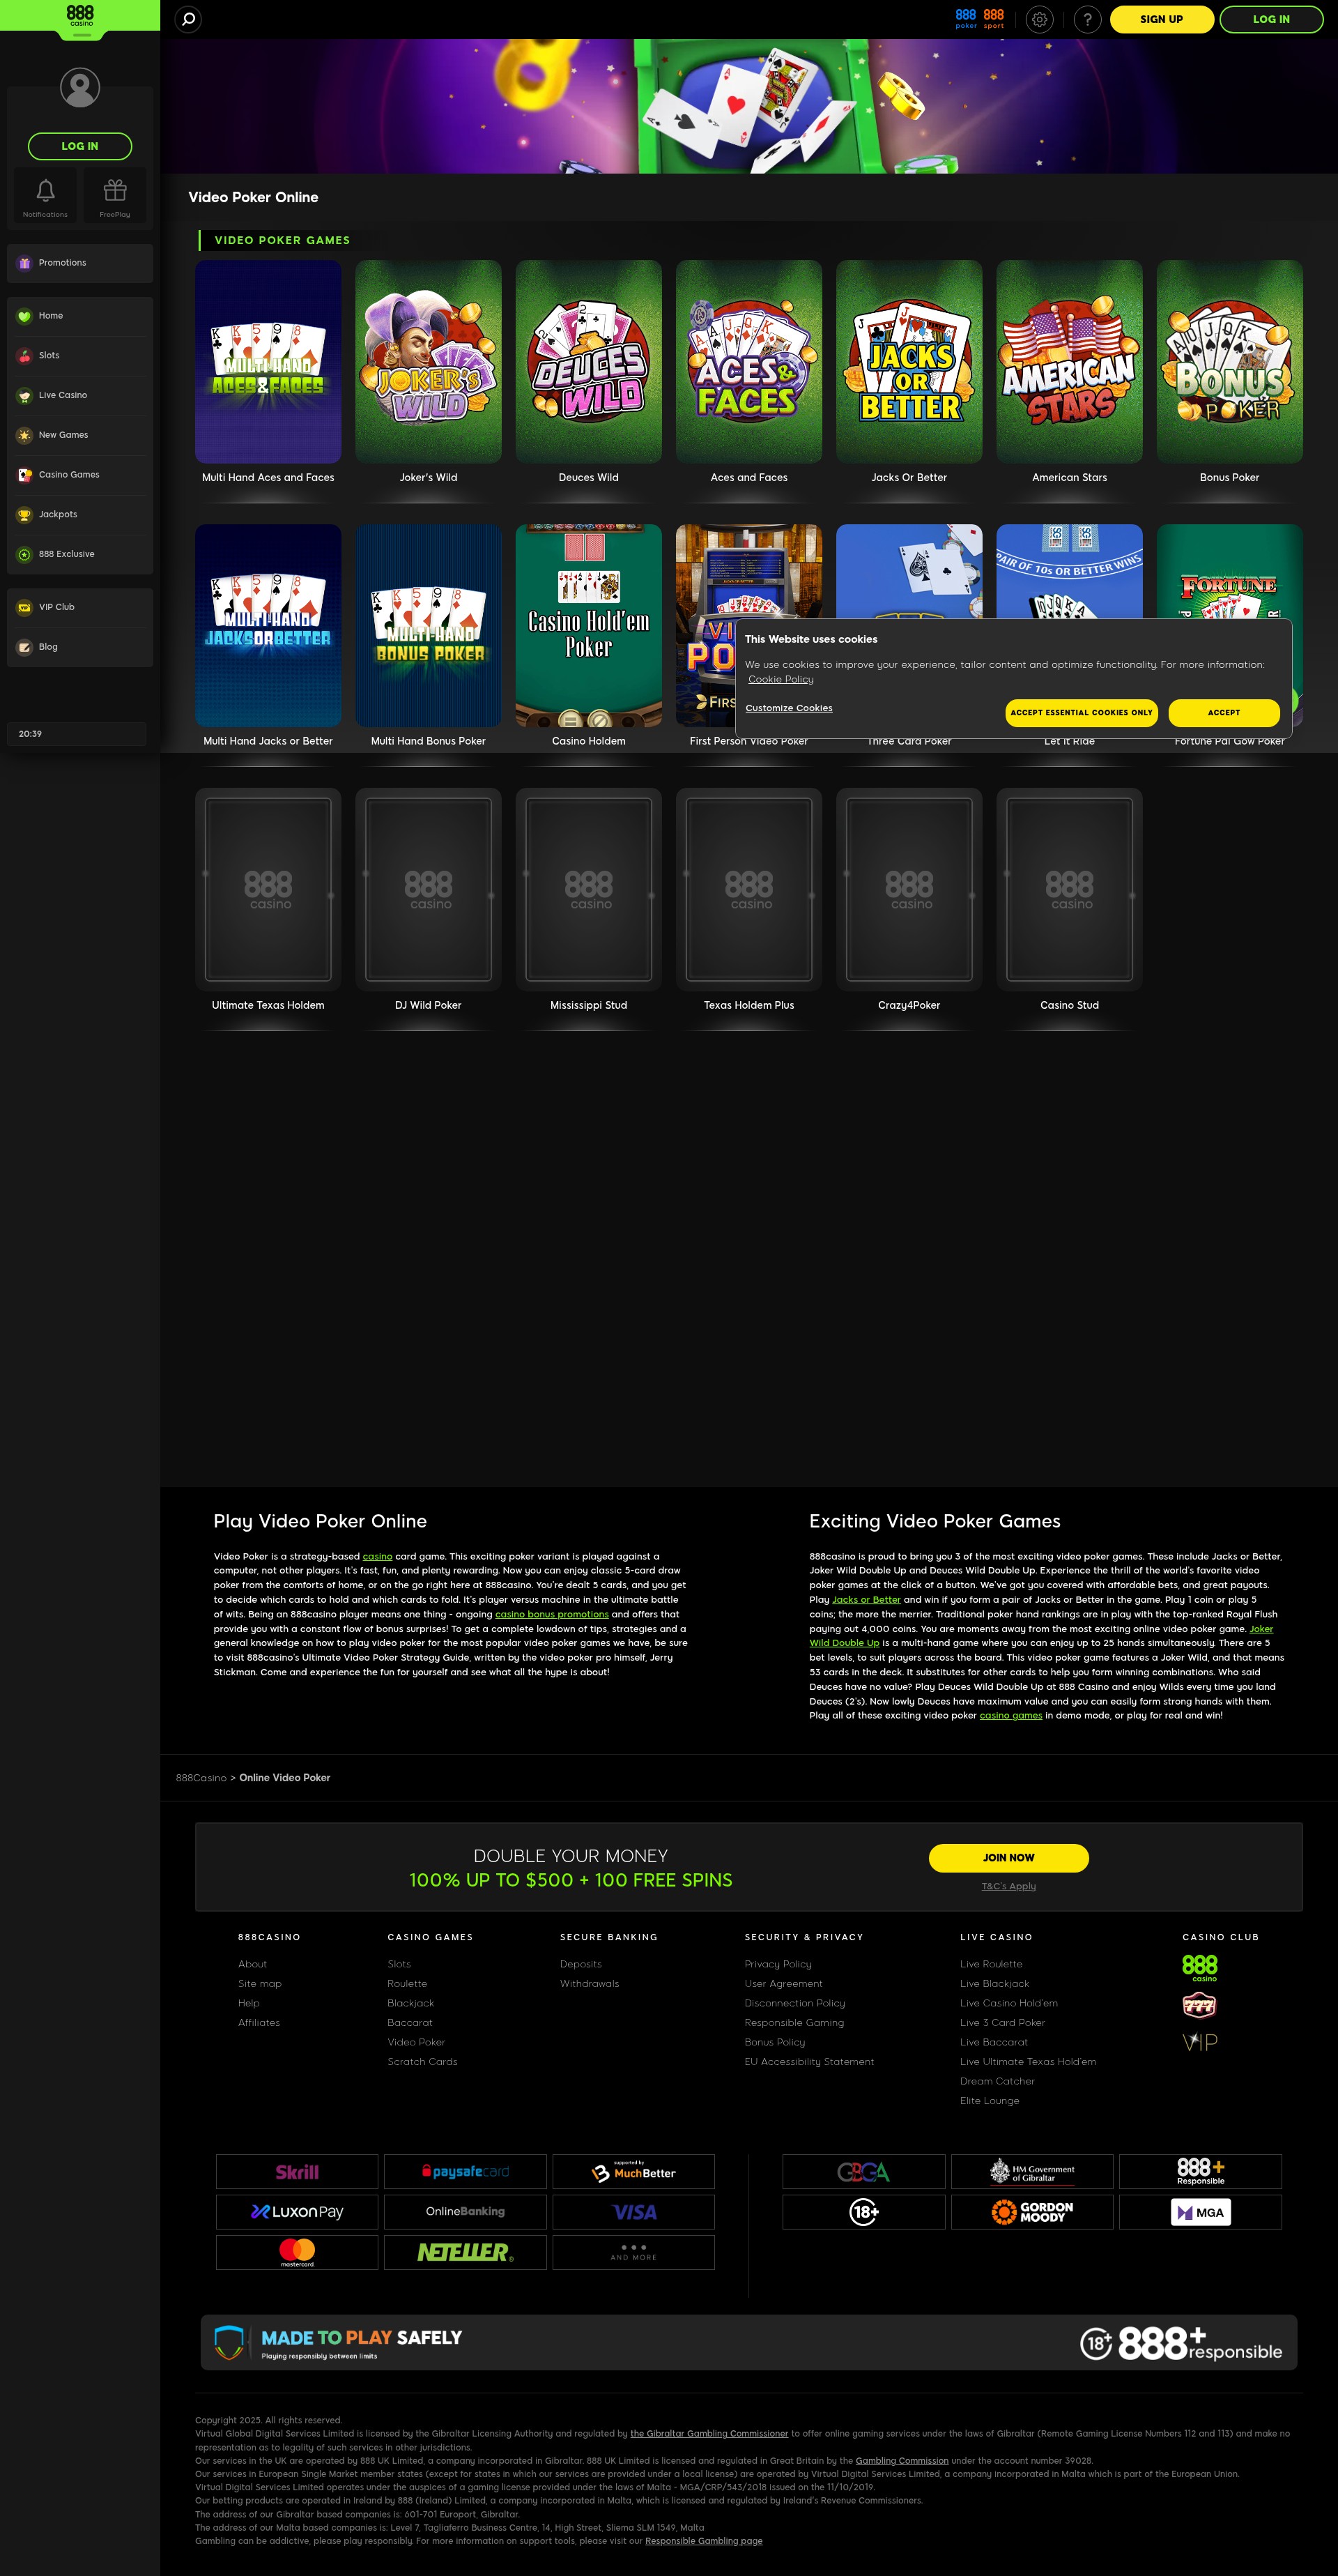
Task: Open Live Casino sidebar item
Action: point(80,395)
